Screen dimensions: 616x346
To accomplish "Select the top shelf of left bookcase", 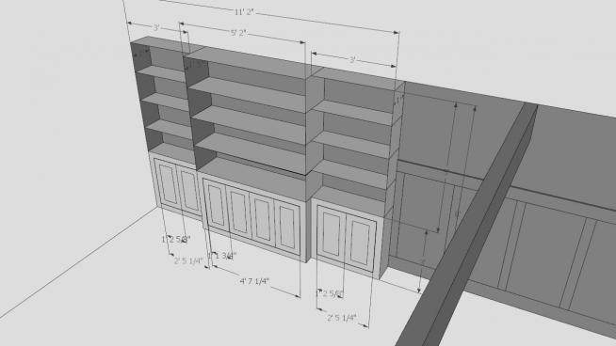I will point(162,73).
